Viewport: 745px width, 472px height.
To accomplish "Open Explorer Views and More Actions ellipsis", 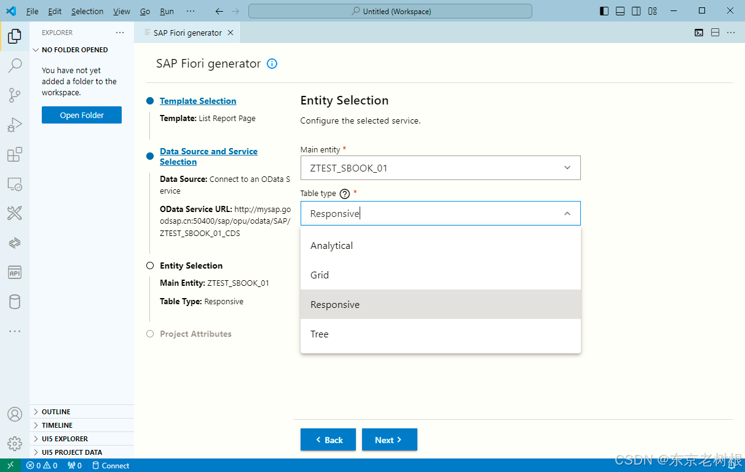I will pos(120,33).
